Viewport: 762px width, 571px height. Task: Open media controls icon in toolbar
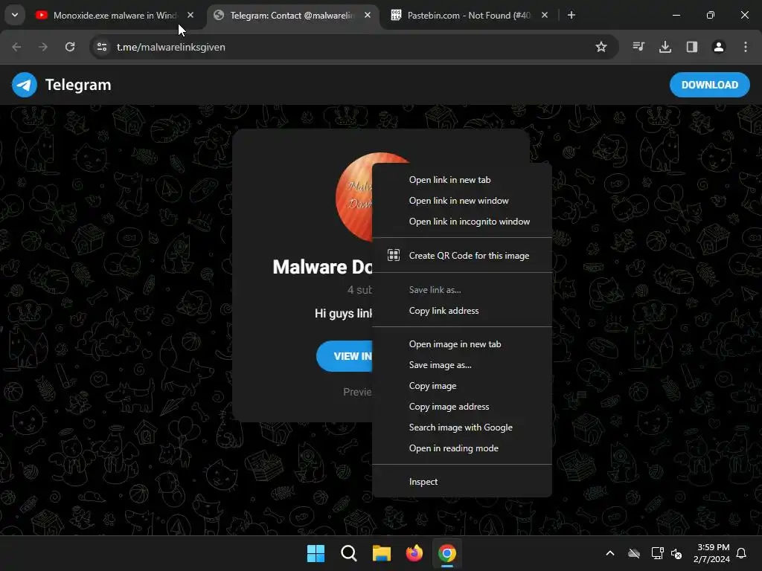coord(638,47)
